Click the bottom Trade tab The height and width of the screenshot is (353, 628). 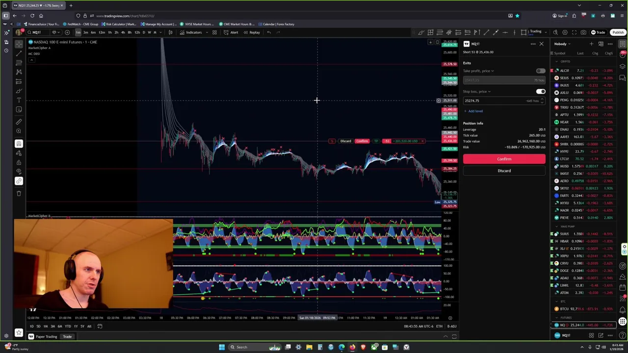(x=67, y=337)
